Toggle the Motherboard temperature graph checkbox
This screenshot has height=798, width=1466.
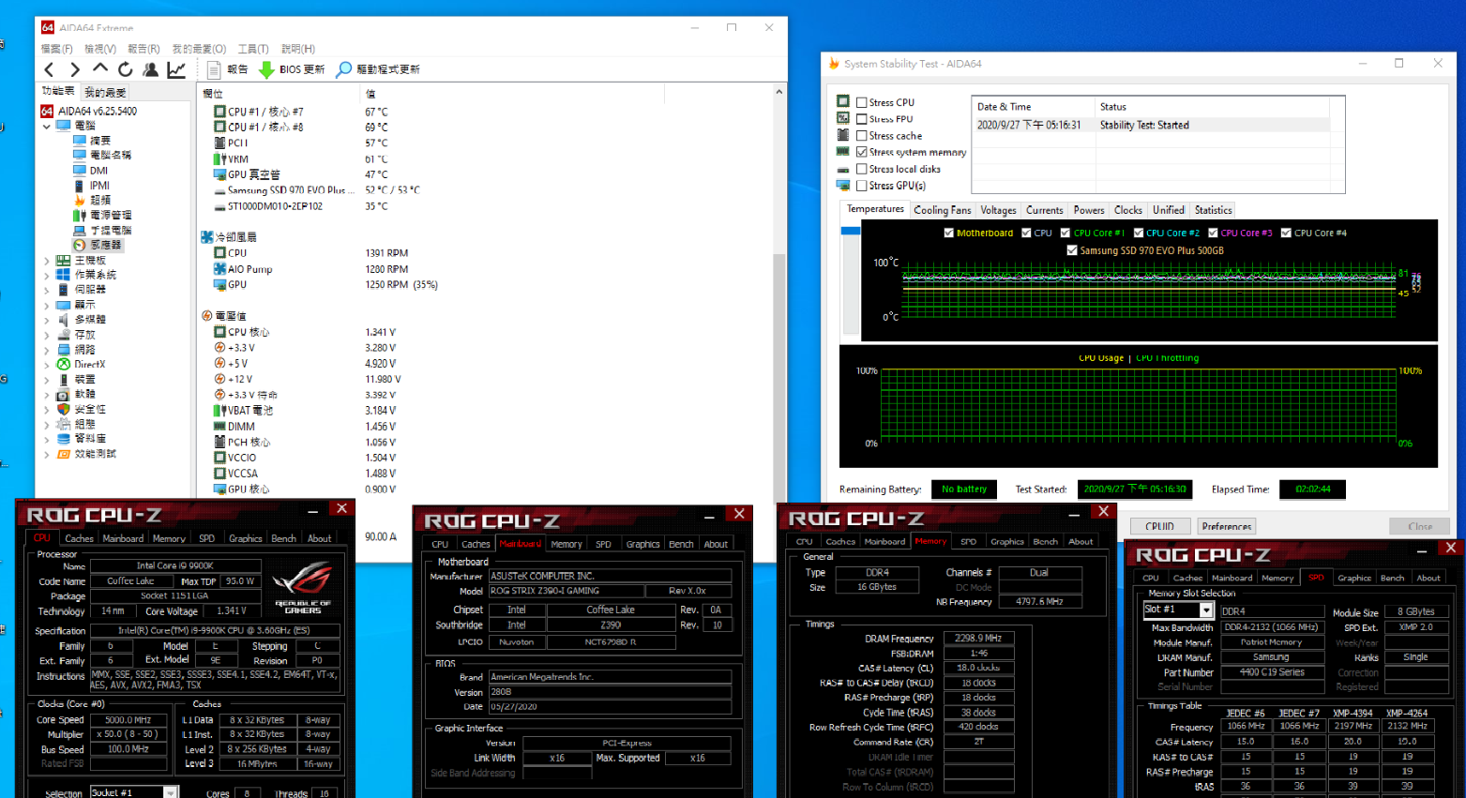point(948,233)
